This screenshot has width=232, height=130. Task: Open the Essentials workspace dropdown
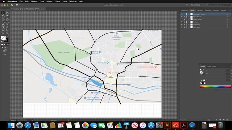point(197,5)
